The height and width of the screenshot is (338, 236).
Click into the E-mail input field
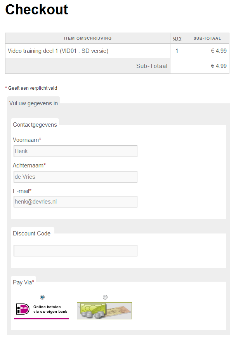click(x=75, y=202)
